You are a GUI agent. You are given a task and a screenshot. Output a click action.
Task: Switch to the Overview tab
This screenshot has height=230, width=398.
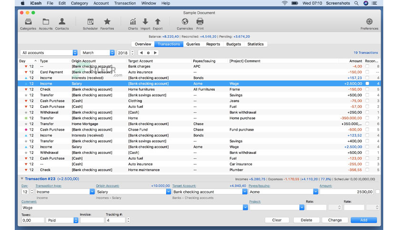(x=143, y=44)
